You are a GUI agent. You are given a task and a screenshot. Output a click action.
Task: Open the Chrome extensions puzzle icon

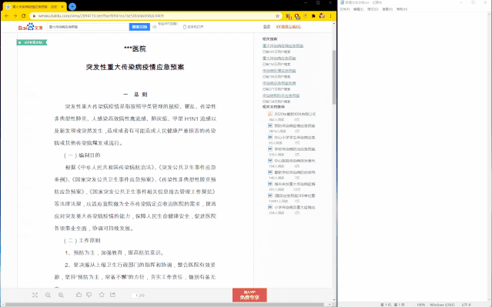click(x=313, y=15)
